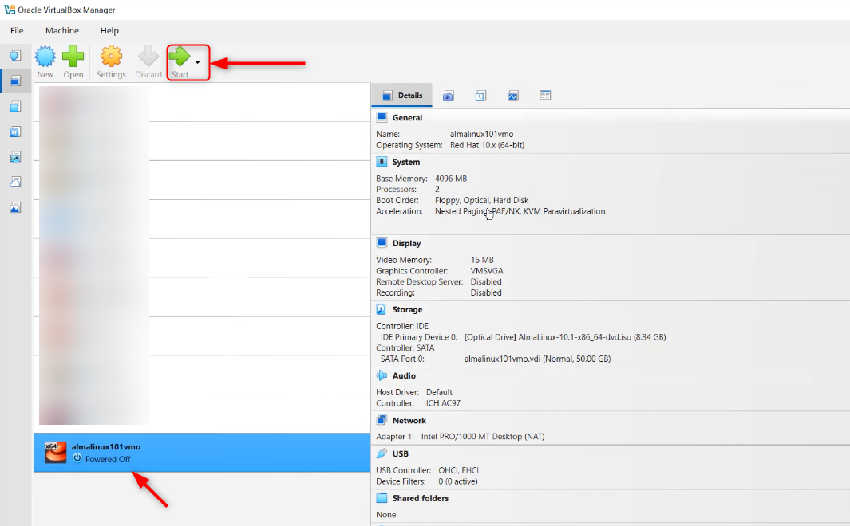Click Remote Desktop Server value Disabled
850x526 pixels.
coord(486,282)
